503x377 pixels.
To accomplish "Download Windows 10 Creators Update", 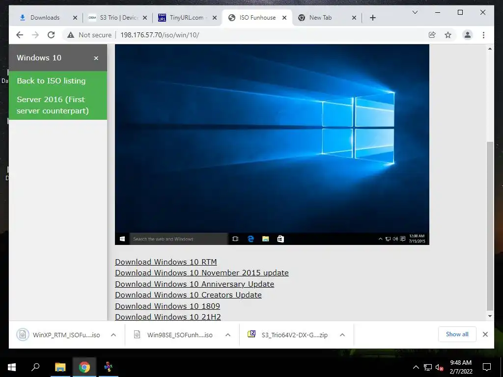I will coord(188,295).
